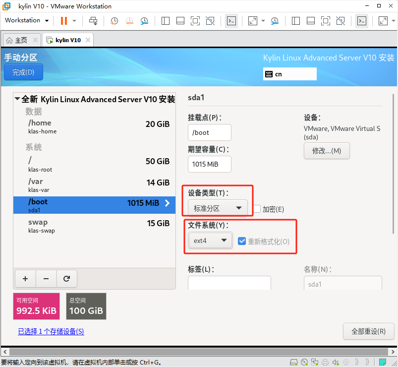Open the 已选择 1 个存储设备(S) link

click(x=51, y=331)
